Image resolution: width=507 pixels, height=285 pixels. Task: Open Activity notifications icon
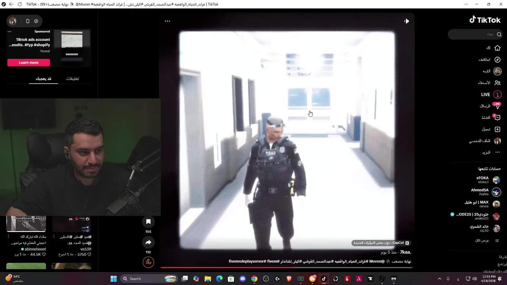(497, 118)
